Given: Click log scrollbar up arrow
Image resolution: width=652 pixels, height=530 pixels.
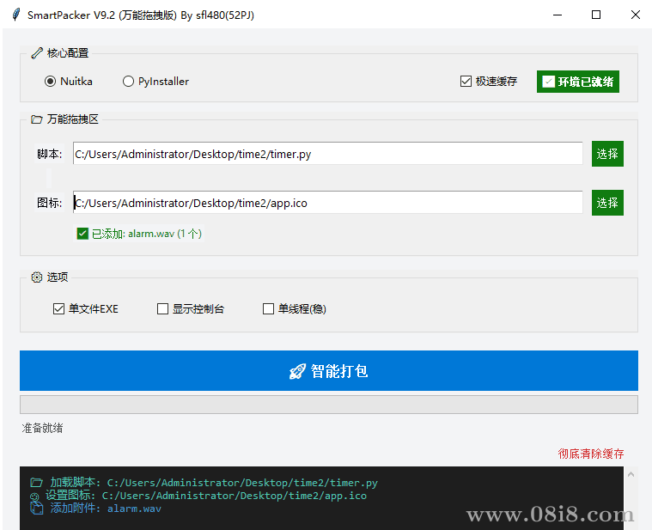Looking at the screenshot, I should (631, 474).
